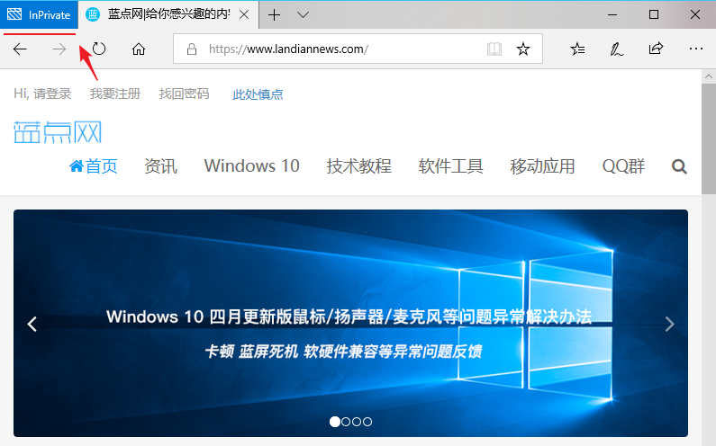Go to 首页 in navigation menu
The height and width of the screenshot is (446, 716).
tap(93, 166)
